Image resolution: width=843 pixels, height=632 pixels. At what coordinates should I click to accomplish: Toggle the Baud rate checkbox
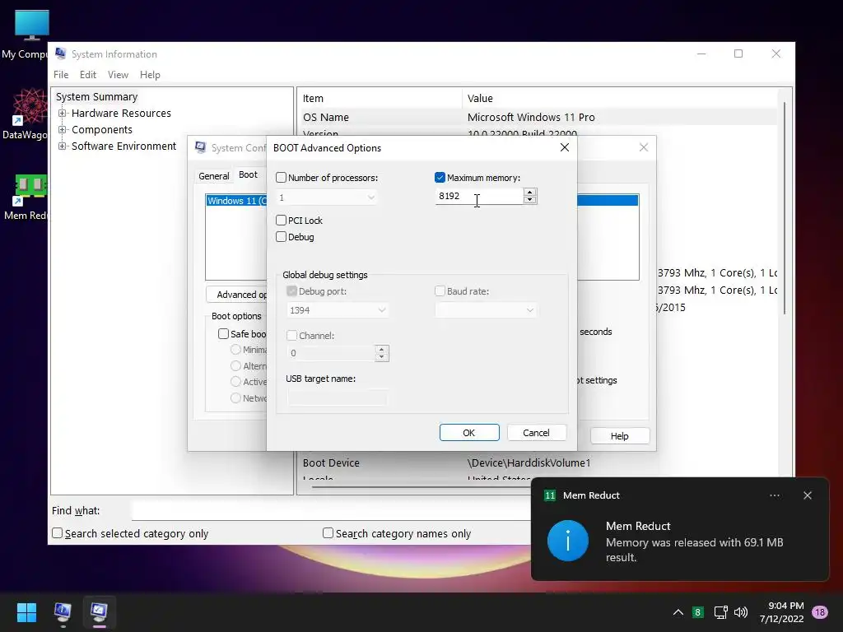click(440, 291)
